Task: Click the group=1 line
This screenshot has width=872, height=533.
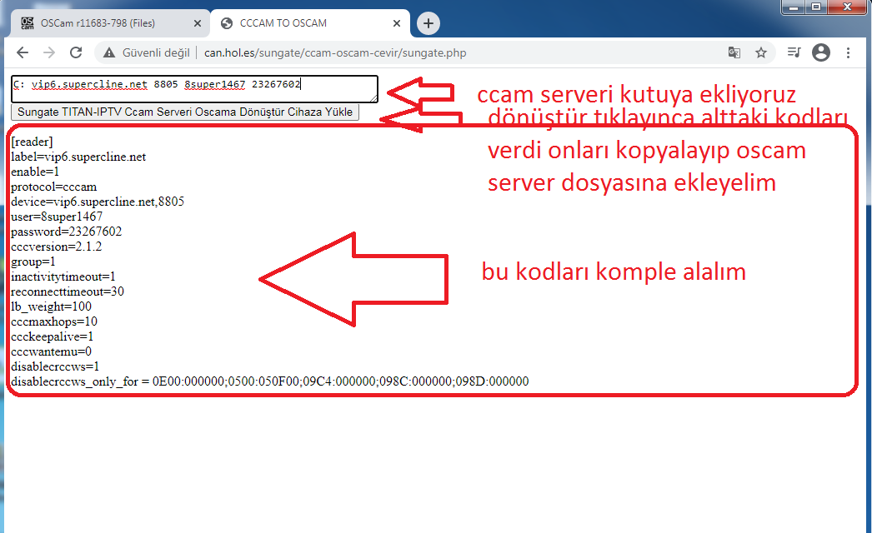Action: (33, 262)
